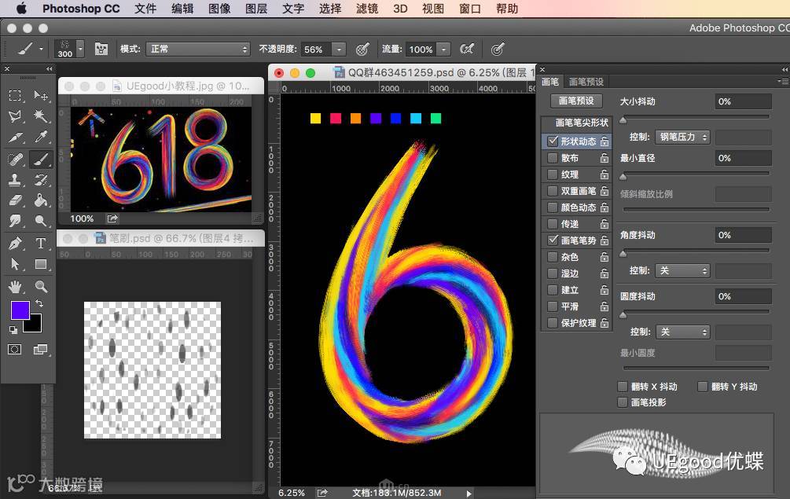Open the 模式 blend mode dropdown
Screen dimensions: 790x499
197,49
